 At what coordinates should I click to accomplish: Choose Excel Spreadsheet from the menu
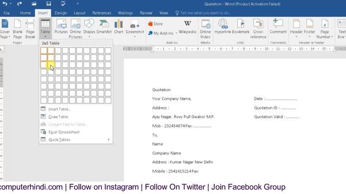point(76,132)
